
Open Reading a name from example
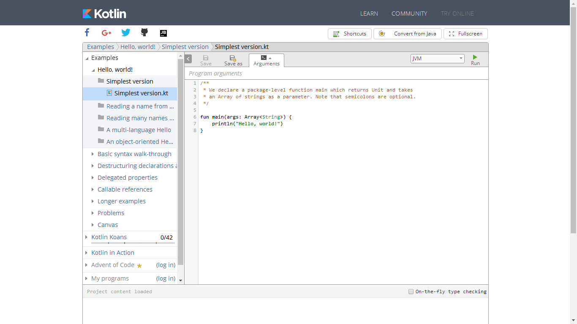click(140, 106)
